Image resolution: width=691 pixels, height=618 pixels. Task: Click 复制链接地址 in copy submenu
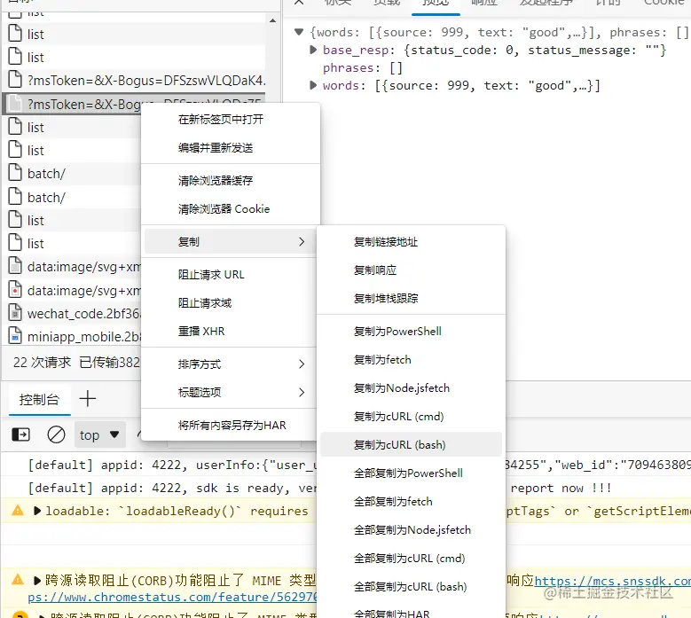click(411, 242)
